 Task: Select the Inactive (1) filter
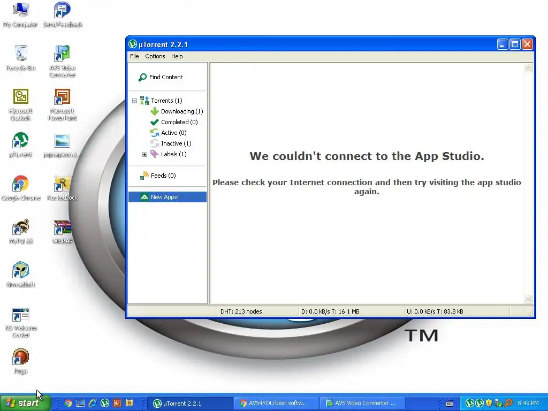(x=171, y=143)
